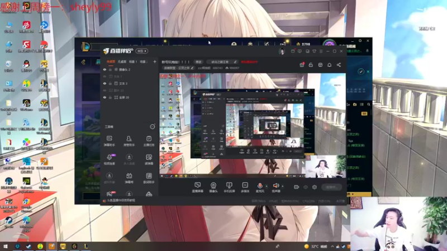
Task: Open the link in the bottom notice bar
Action: (121, 200)
